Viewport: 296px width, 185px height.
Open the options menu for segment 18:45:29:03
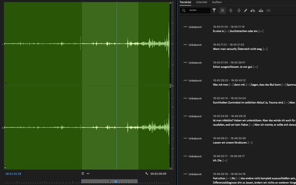185,80
